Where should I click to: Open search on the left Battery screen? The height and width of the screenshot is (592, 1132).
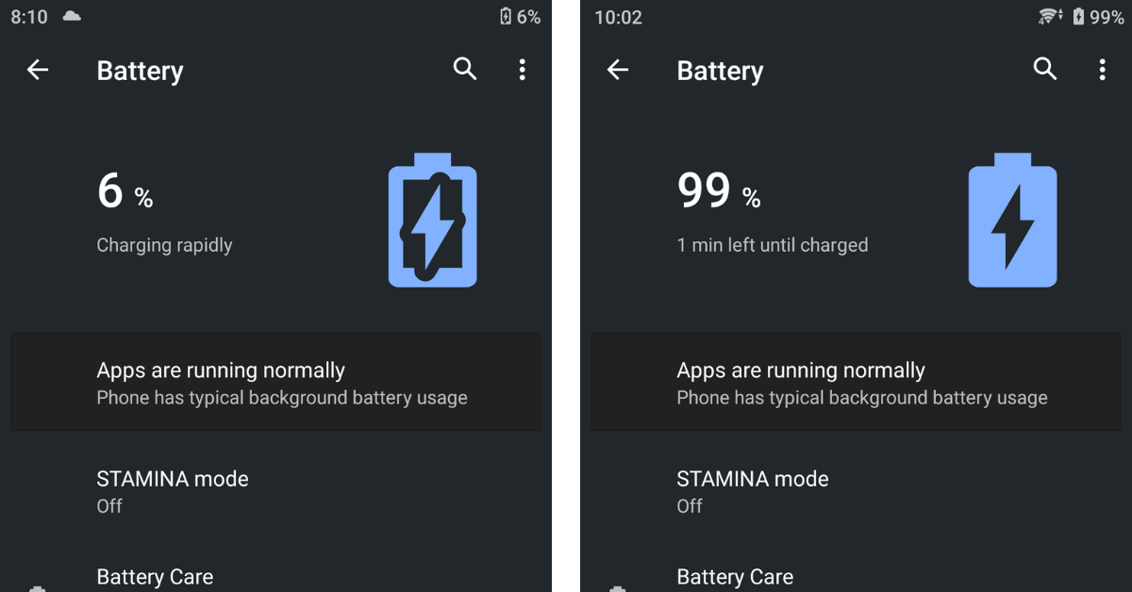(x=465, y=69)
